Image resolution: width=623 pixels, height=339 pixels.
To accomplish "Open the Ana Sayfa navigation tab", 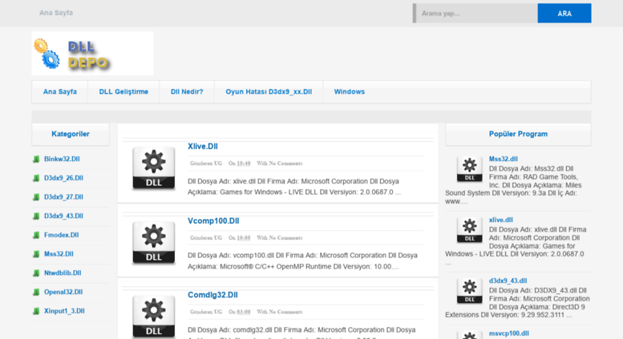I will tap(60, 91).
